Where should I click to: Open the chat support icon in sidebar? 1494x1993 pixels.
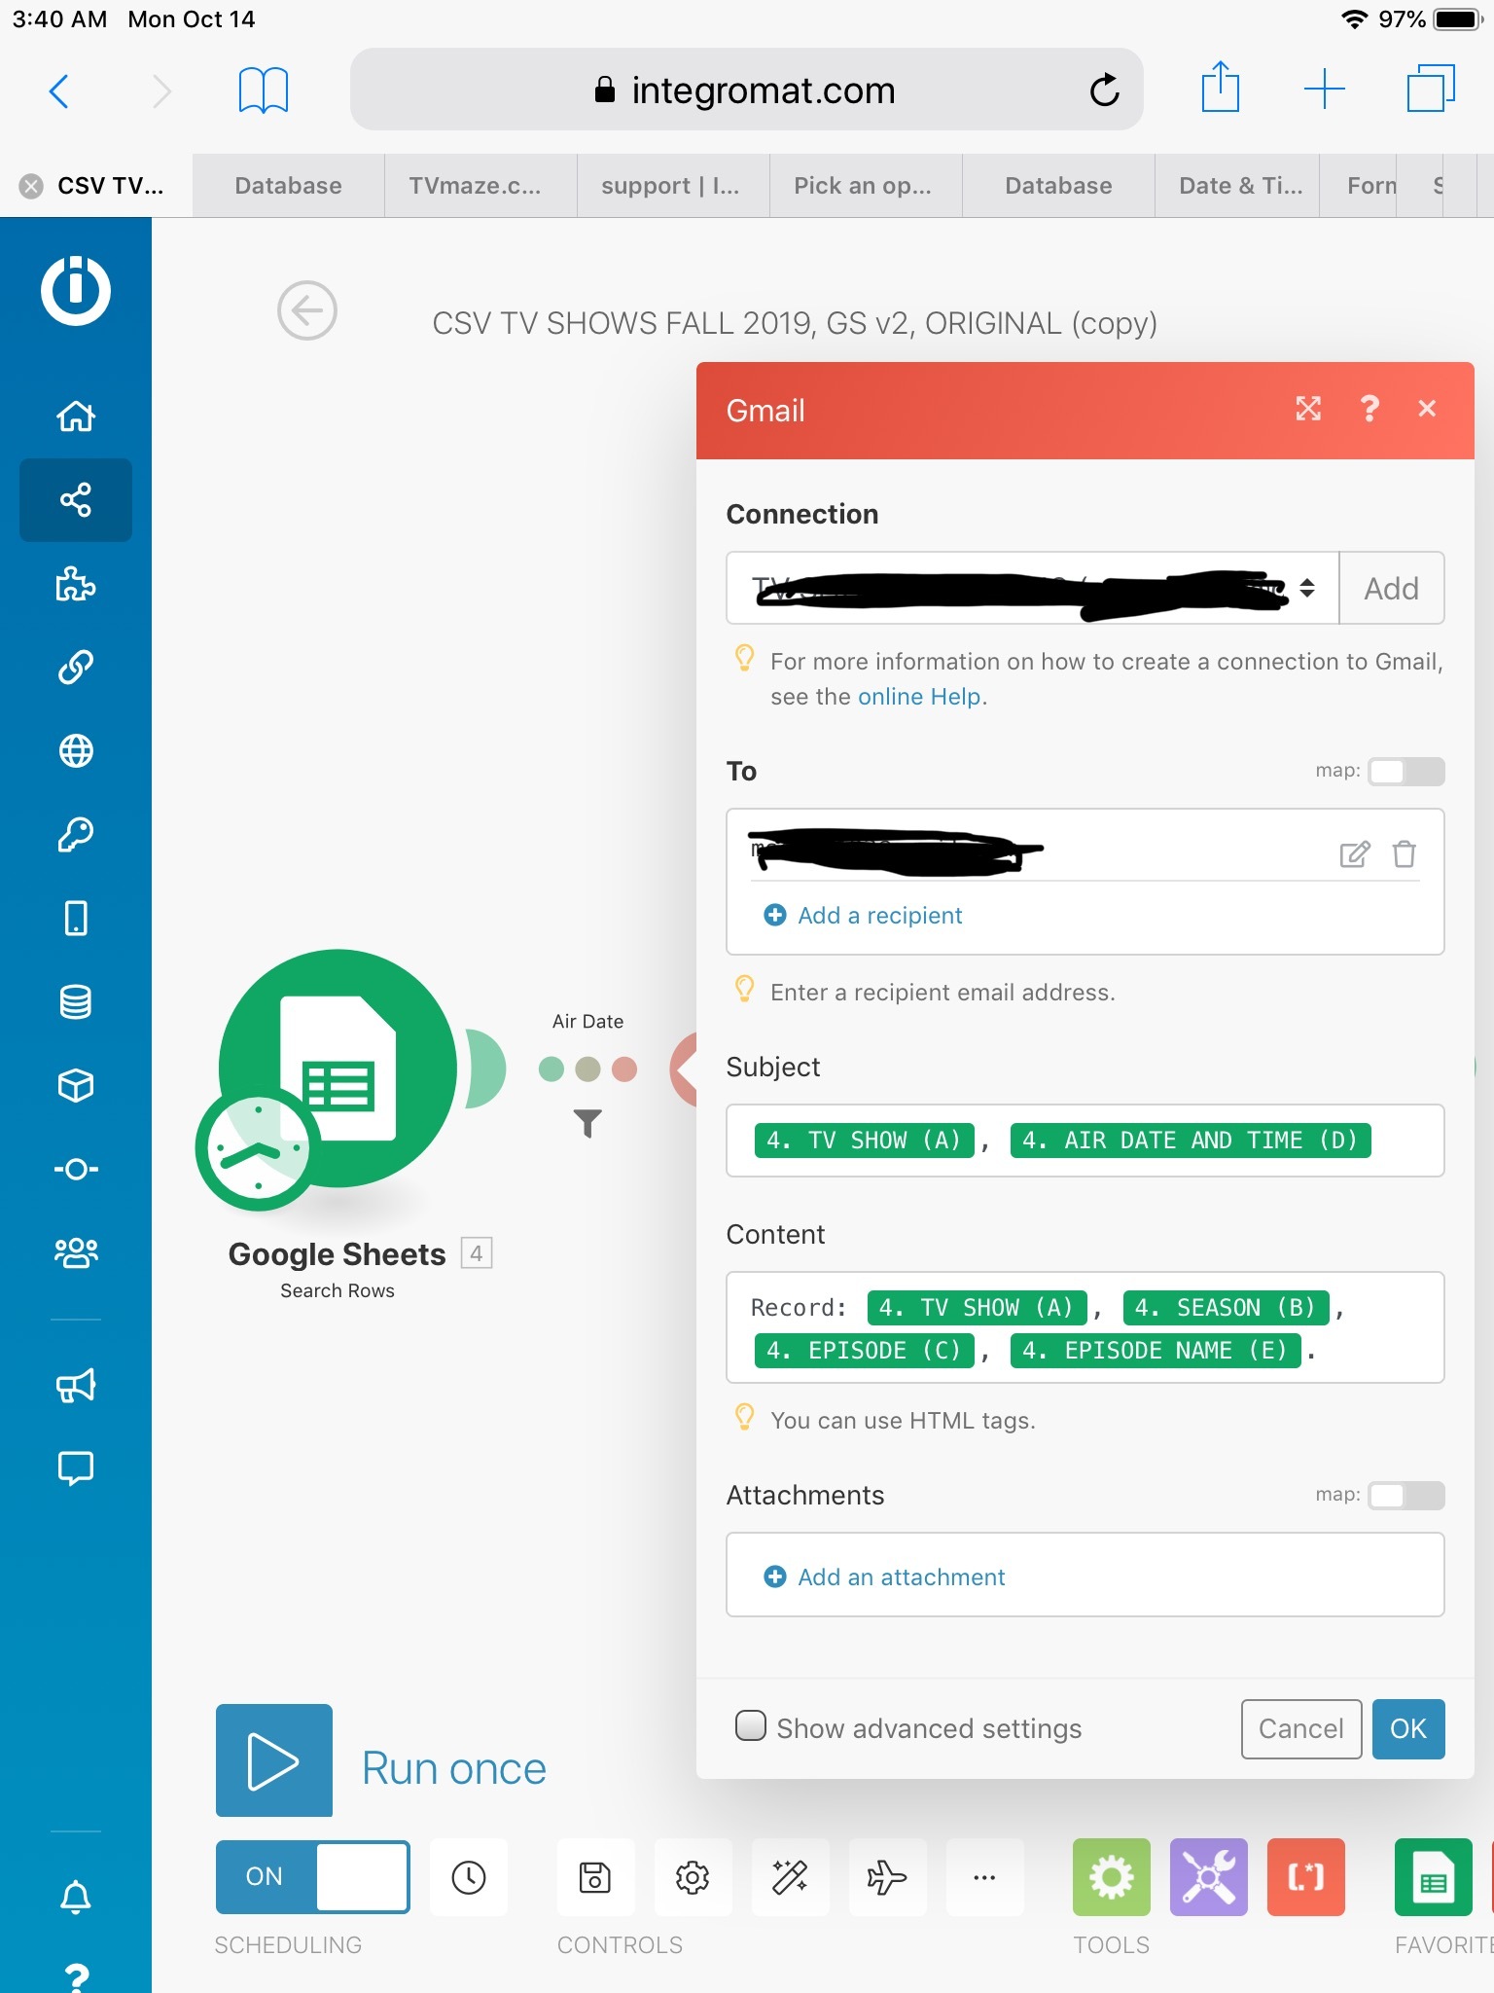[x=76, y=1468]
